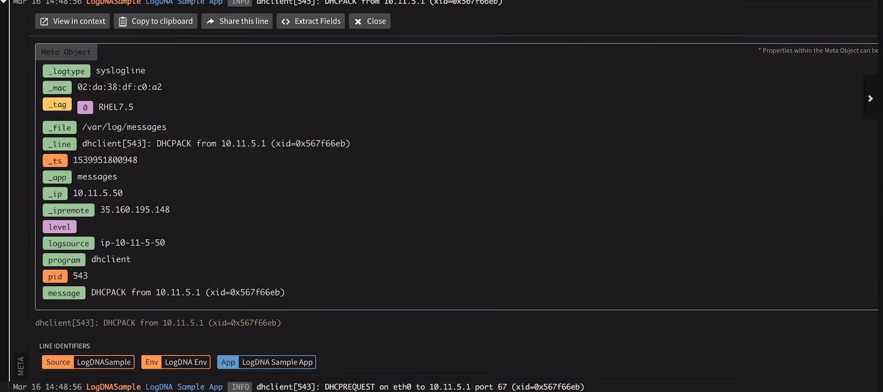Click the App LogDNA Sample App identifier
The width and height of the screenshot is (883, 392).
[x=267, y=362]
